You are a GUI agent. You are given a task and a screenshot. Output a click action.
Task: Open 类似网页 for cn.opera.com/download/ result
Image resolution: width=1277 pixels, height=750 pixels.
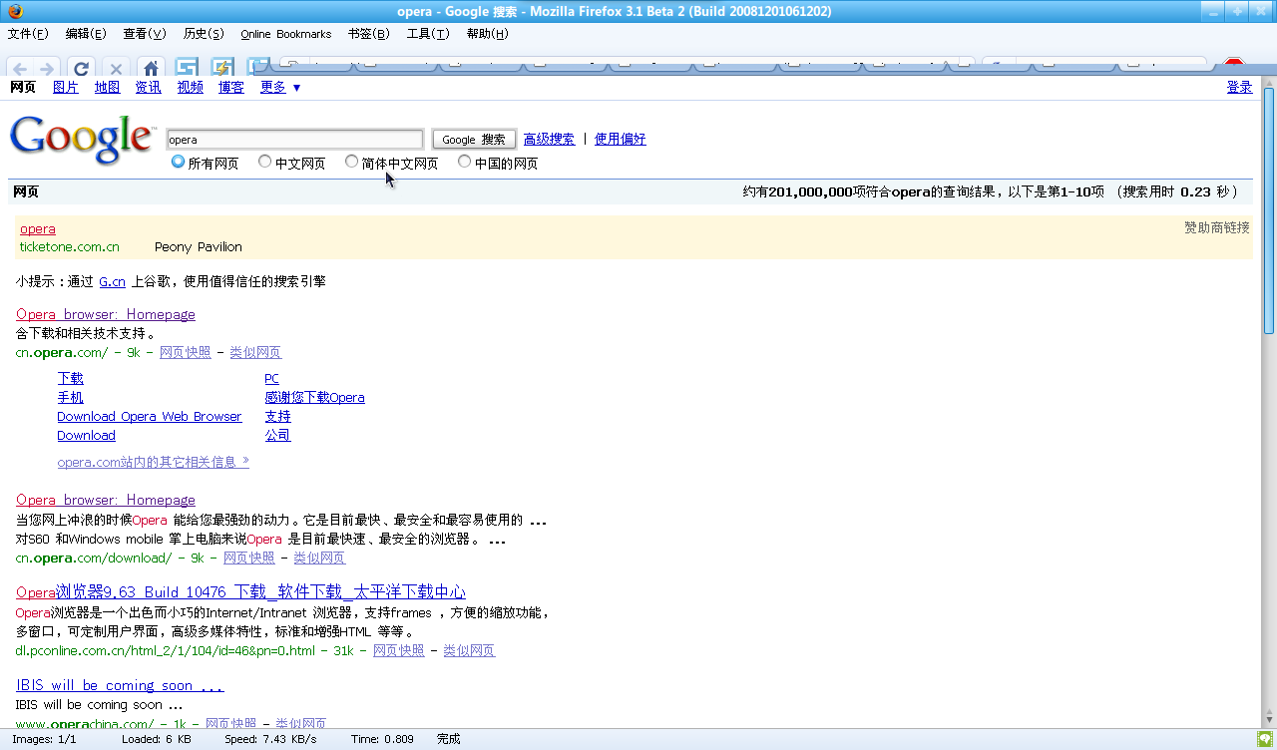pos(319,559)
